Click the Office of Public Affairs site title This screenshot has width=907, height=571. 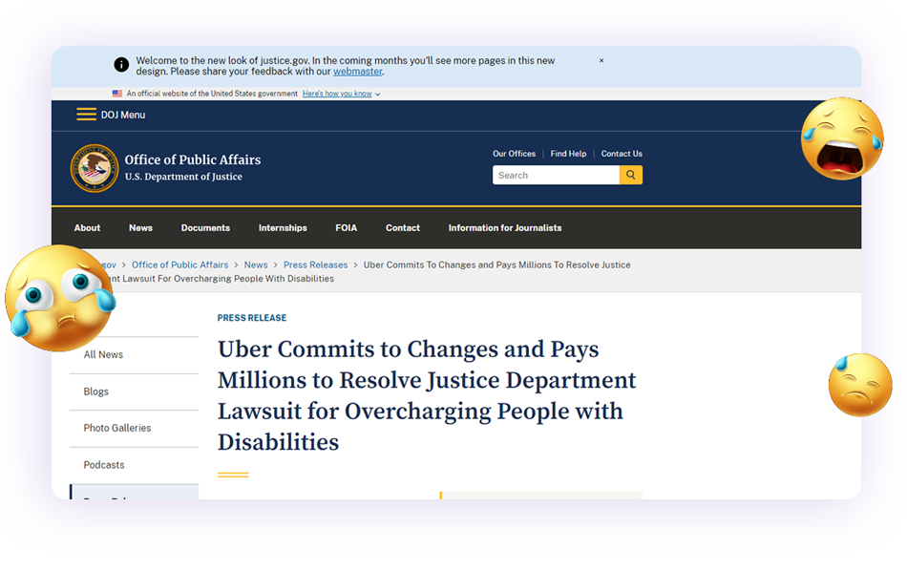point(193,159)
